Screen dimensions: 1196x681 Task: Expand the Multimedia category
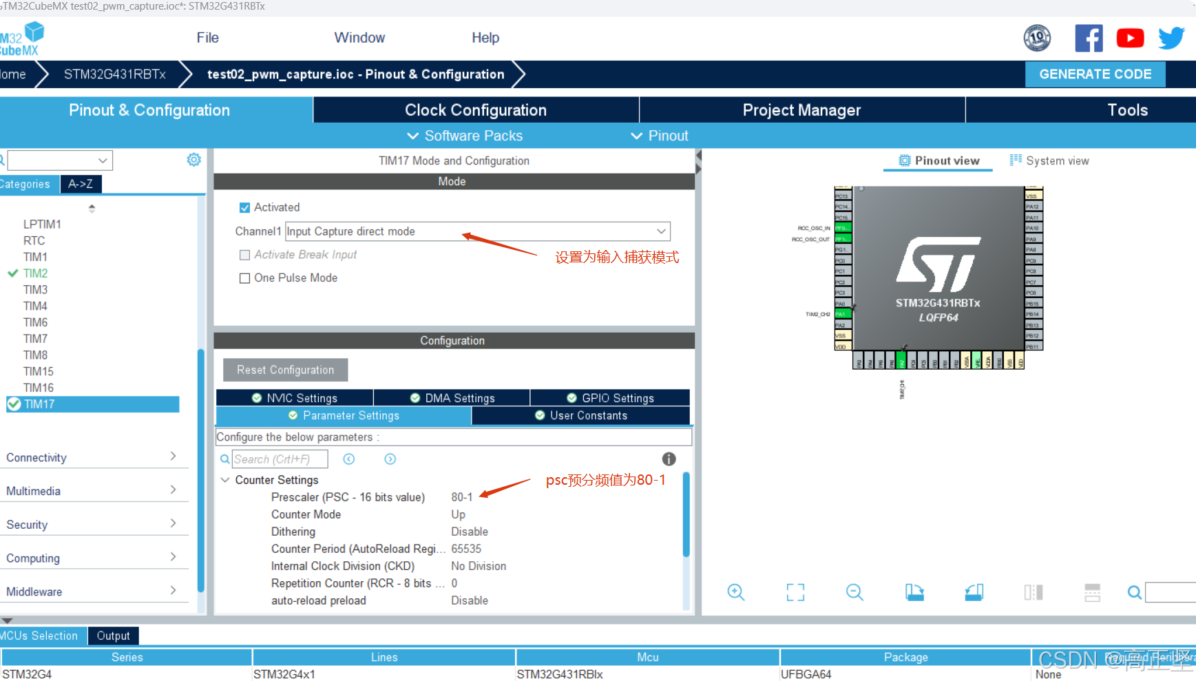(93, 491)
